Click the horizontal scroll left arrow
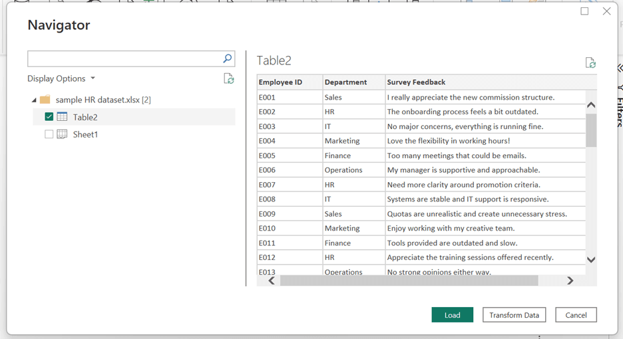Viewport: 623px width, 339px height. click(272, 281)
